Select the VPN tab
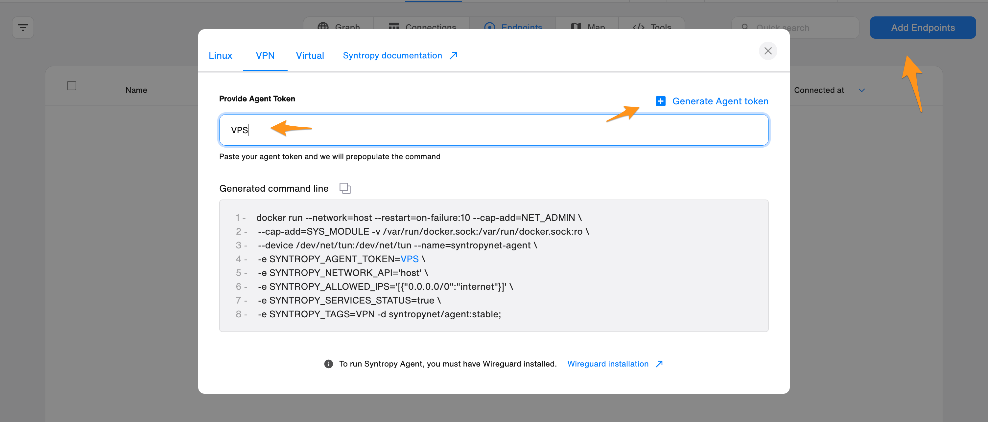988x422 pixels. click(265, 55)
